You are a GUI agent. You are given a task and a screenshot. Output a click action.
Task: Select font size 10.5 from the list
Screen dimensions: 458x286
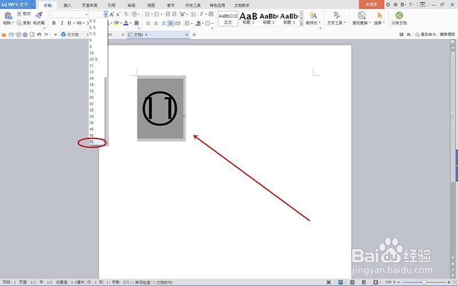click(97, 59)
